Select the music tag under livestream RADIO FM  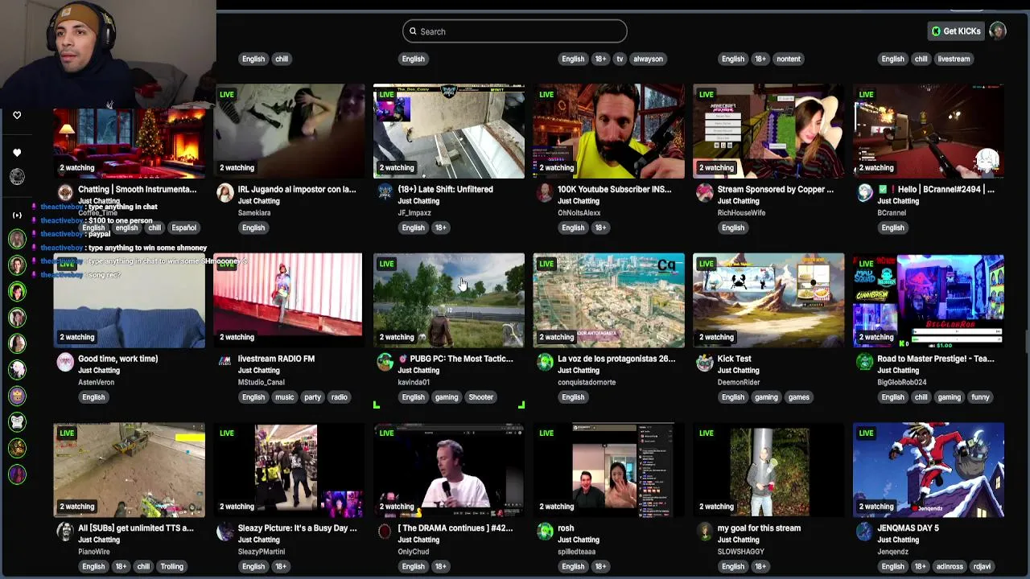(x=284, y=397)
